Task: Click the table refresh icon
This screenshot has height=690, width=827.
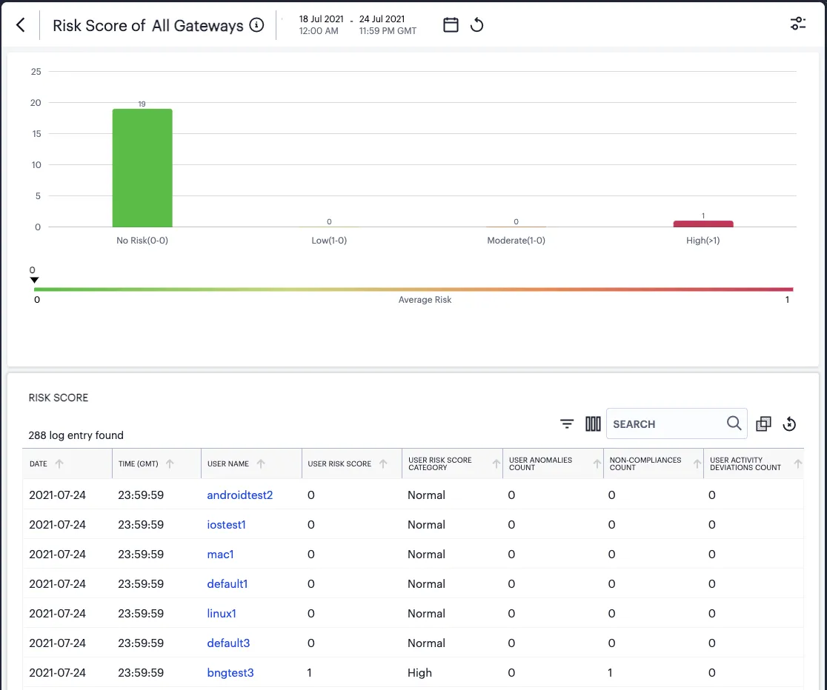Action: 789,423
